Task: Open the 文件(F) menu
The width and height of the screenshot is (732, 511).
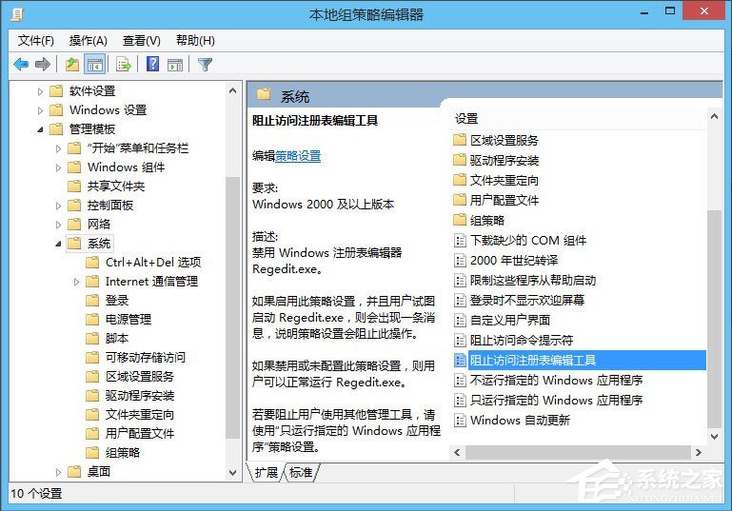Action: (36, 41)
